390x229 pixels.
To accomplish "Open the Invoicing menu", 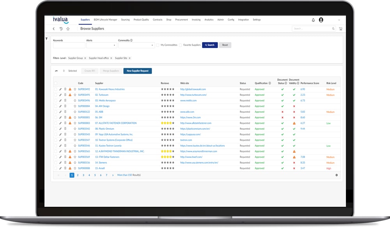I will click(196, 19).
